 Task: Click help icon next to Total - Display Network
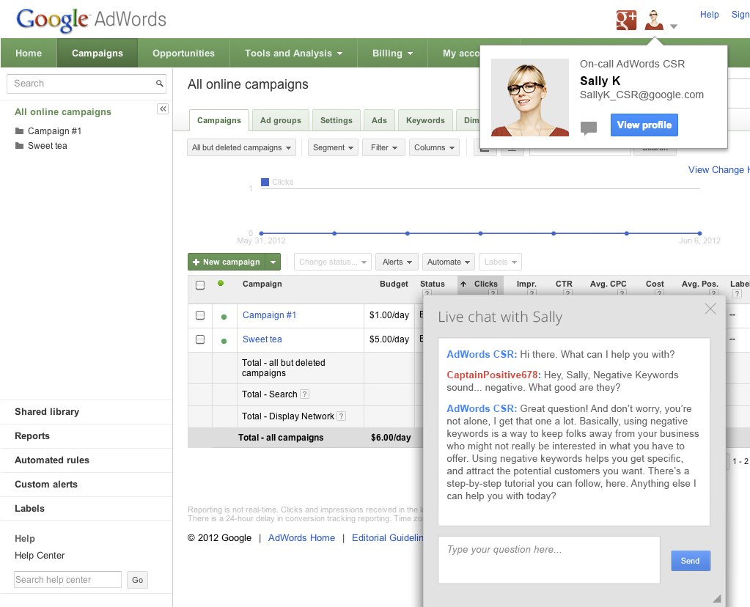click(x=341, y=416)
